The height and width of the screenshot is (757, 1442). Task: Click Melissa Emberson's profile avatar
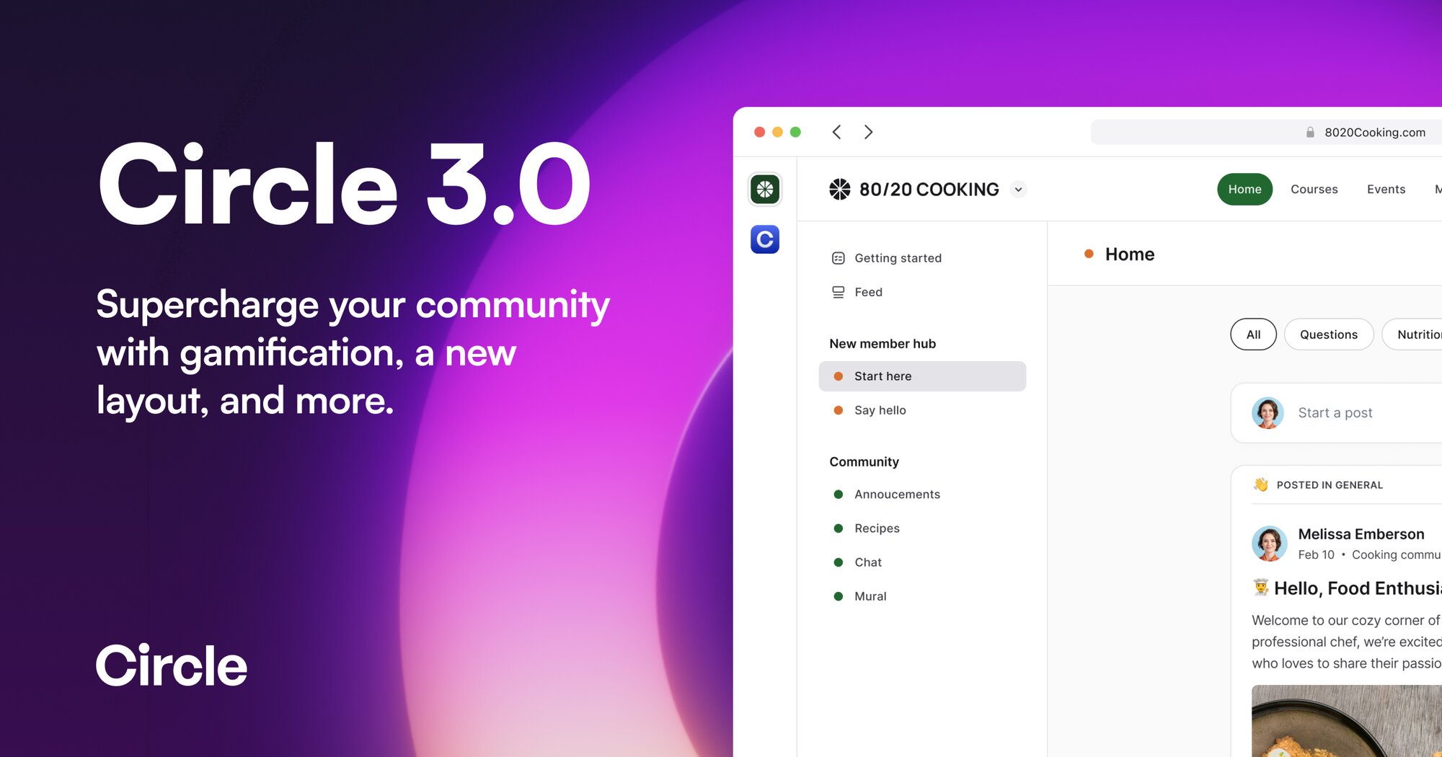tap(1270, 543)
